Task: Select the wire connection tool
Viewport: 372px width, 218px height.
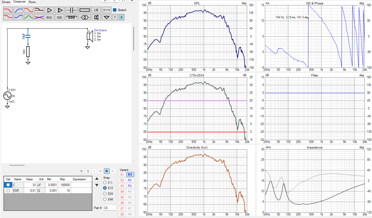Action: pos(107,10)
